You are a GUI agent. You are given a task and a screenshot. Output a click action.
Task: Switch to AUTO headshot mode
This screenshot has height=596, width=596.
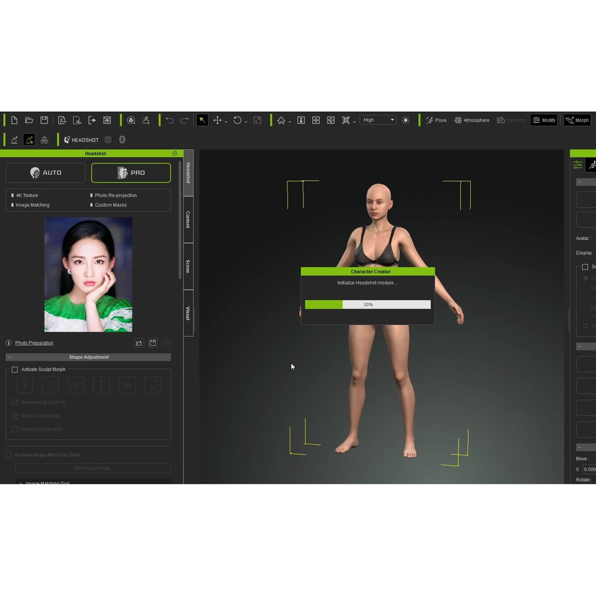(45, 173)
